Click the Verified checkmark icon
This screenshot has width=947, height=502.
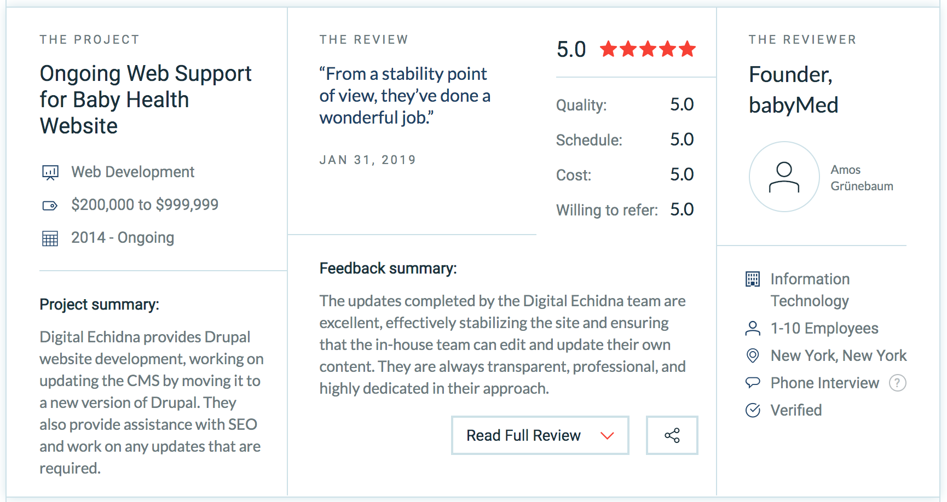coord(753,410)
